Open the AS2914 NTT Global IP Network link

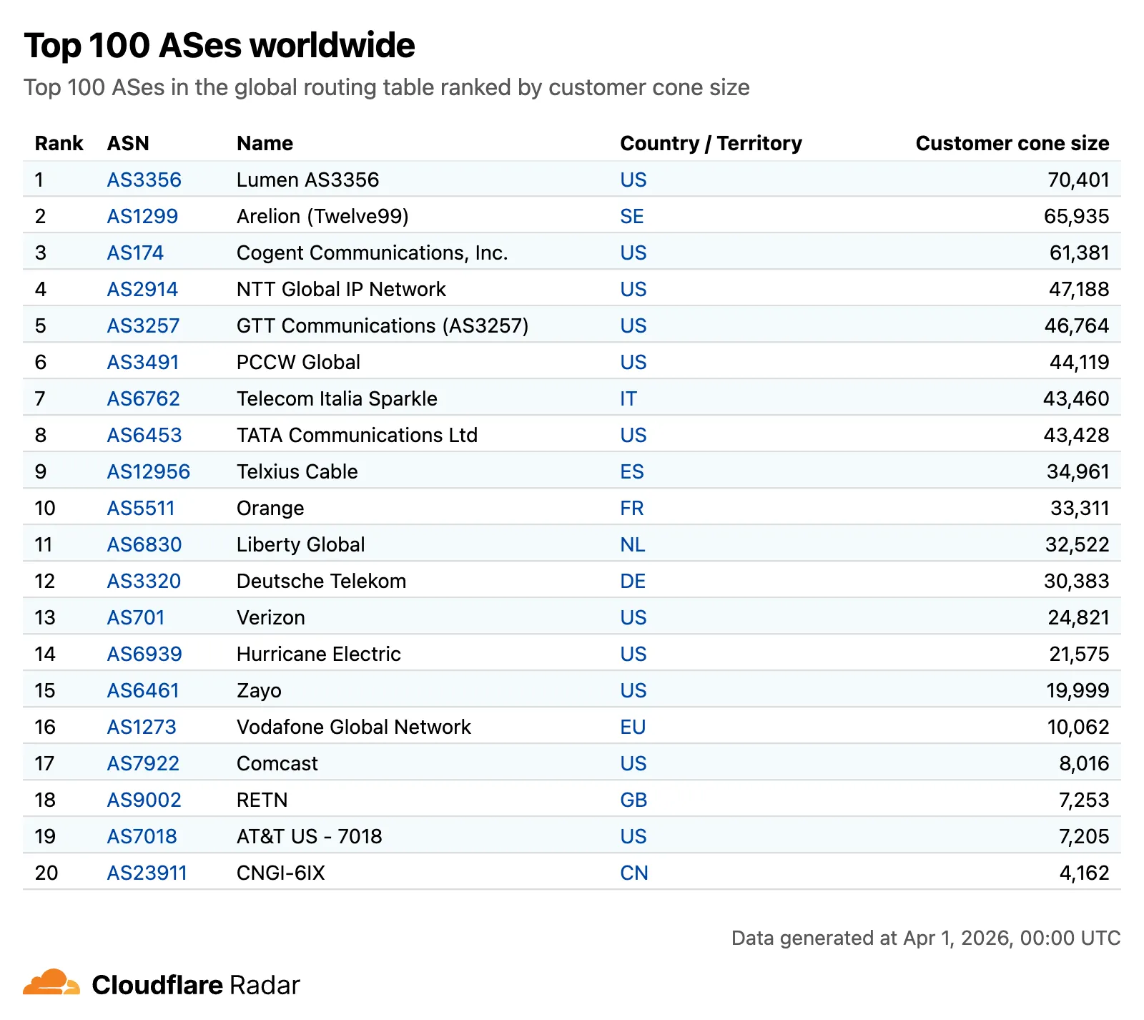pos(144,289)
